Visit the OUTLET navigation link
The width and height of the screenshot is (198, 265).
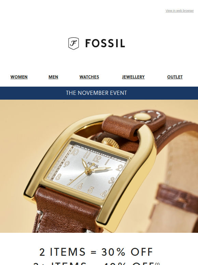pyautogui.click(x=175, y=77)
